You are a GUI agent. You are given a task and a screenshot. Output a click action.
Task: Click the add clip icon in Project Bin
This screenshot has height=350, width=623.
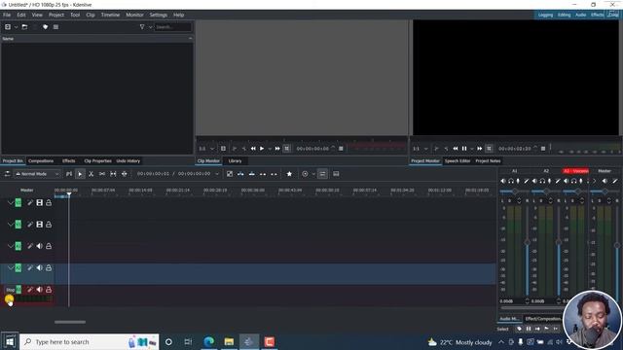pos(8,27)
